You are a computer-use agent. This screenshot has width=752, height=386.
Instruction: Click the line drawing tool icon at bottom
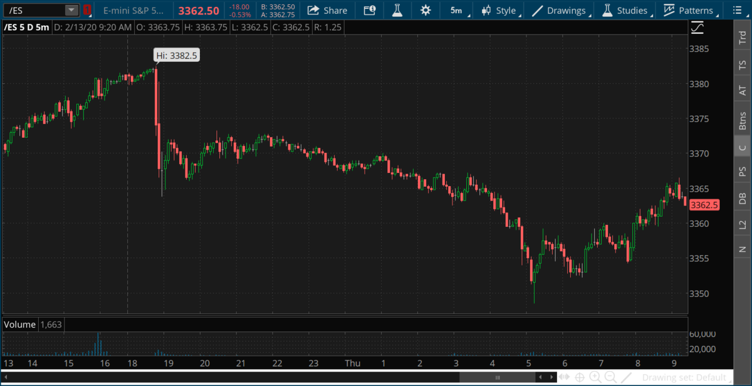(625, 377)
